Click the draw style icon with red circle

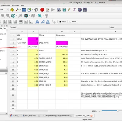pos(26,16)
